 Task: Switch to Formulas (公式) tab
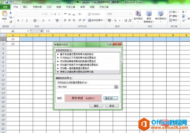coord(49,7)
